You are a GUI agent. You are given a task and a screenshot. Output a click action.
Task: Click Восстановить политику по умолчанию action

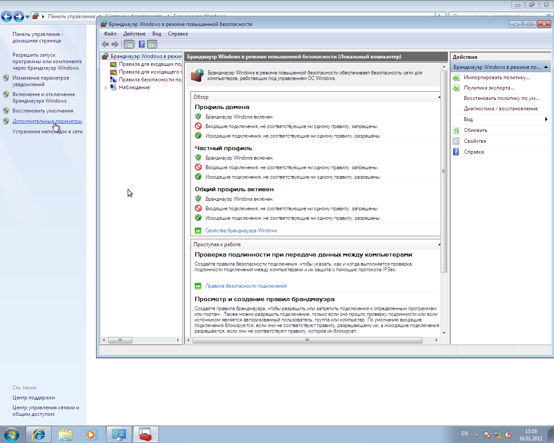click(x=501, y=98)
